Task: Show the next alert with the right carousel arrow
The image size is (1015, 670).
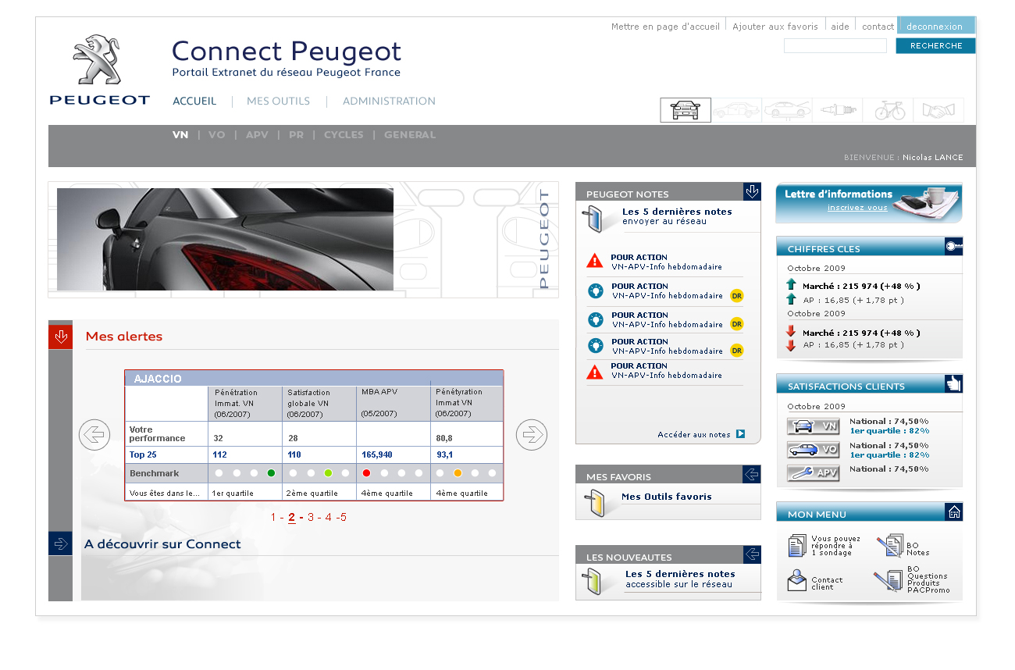Action: tap(532, 435)
